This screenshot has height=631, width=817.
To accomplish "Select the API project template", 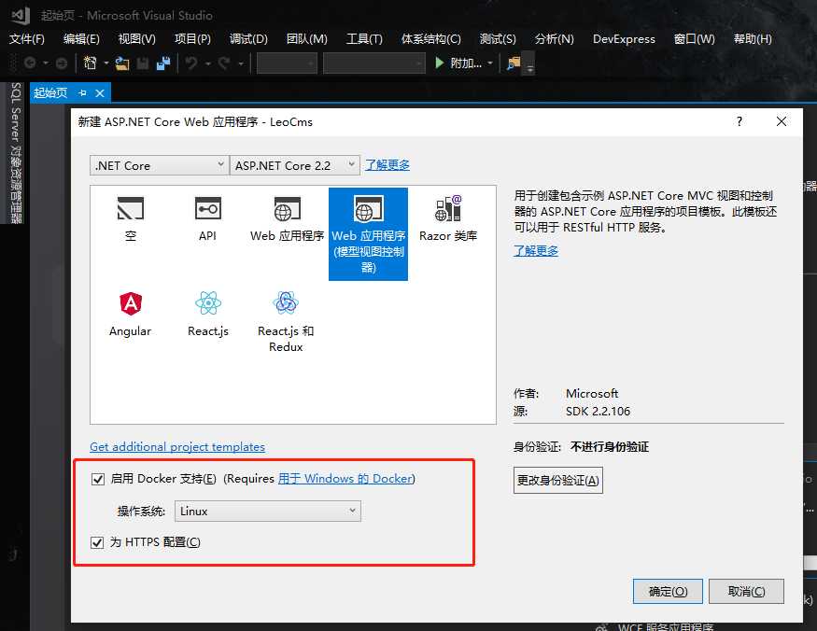I will (x=207, y=218).
